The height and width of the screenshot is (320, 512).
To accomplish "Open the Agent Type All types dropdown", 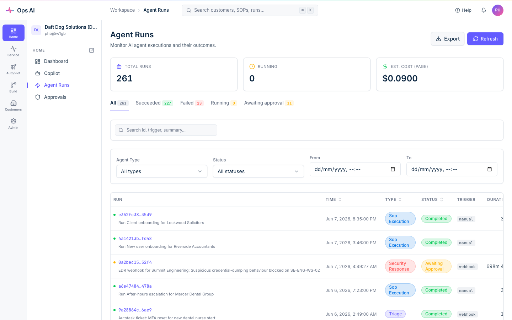I will pyautogui.click(x=162, y=171).
